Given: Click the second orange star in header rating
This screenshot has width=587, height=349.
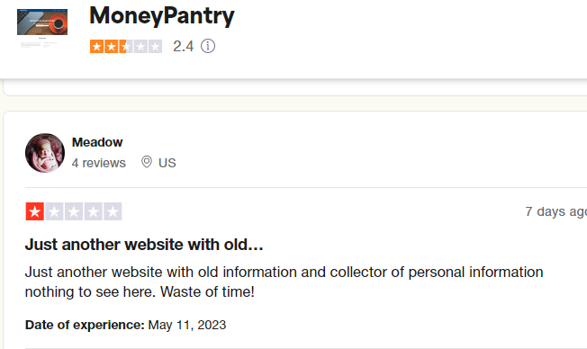Looking at the screenshot, I should [x=111, y=47].
